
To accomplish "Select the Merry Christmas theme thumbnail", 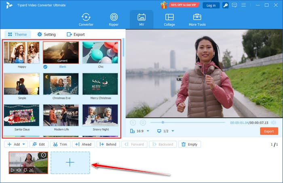I will 100,84.
